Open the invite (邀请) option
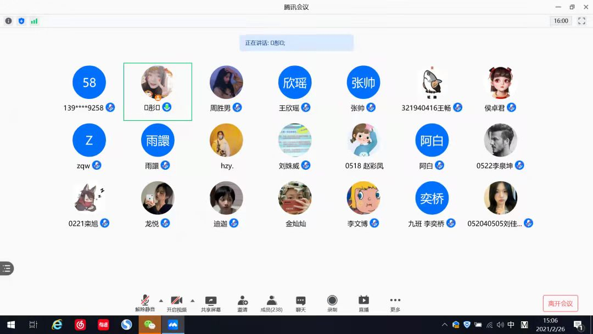593x334 pixels. pos(243,303)
